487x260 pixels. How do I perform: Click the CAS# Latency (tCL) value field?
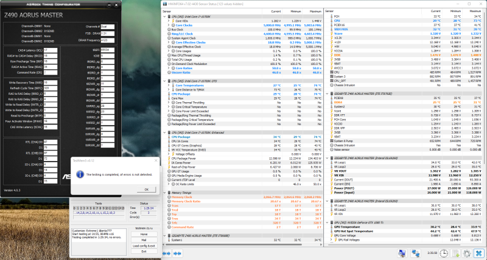[x=50, y=50]
